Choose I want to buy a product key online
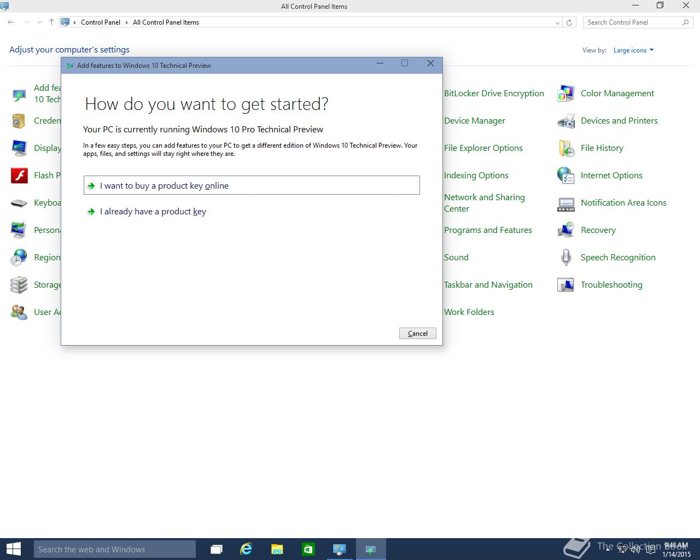 pyautogui.click(x=252, y=185)
